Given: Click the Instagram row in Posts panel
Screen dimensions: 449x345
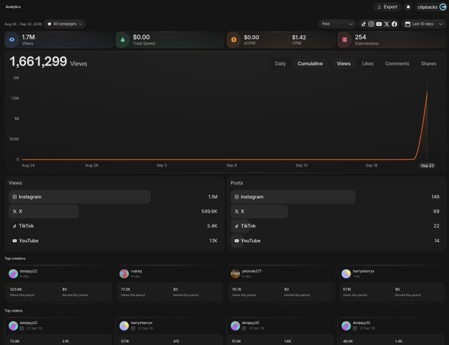Looking at the screenshot, I should point(336,197).
